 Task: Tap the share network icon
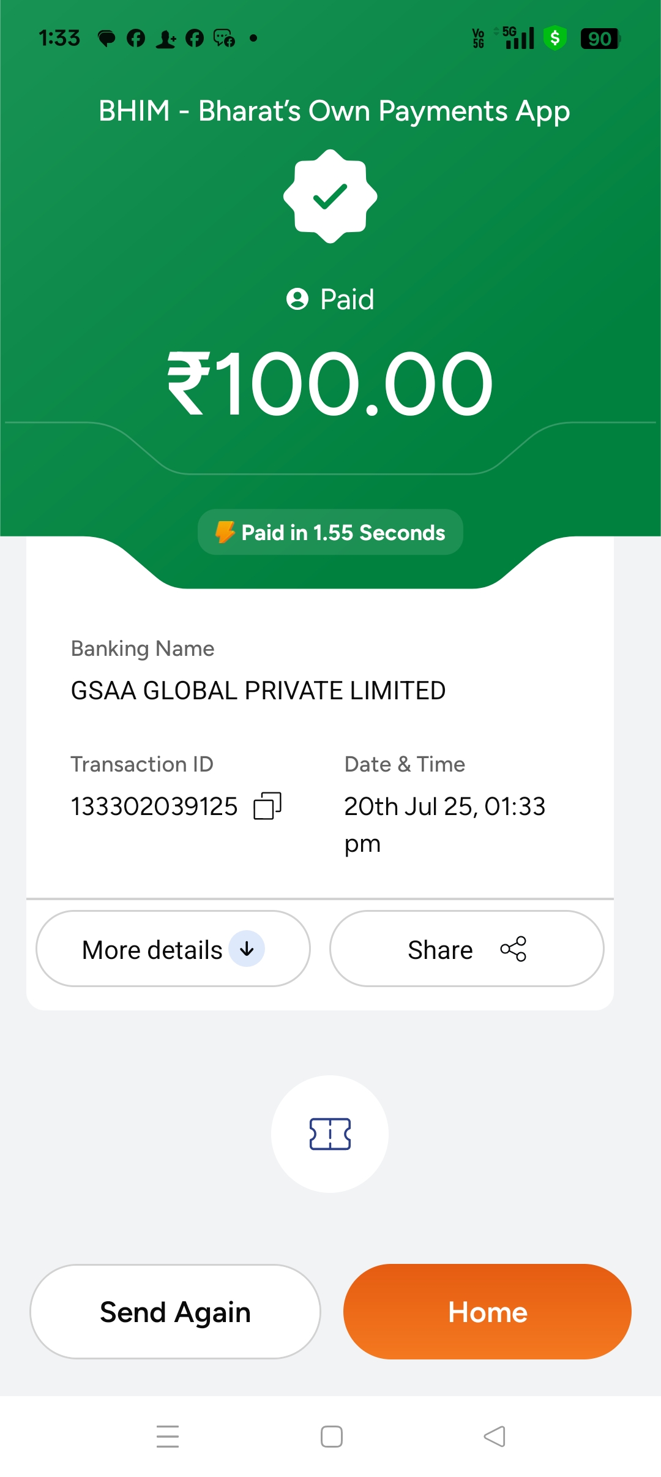click(x=513, y=949)
